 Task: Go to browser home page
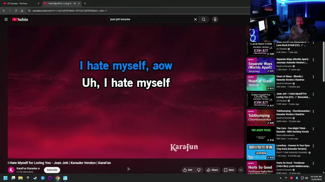(x=22, y=11)
